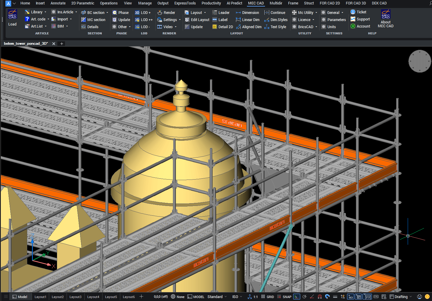Open the Support icon
432x301 pixels.
tap(353, 19)
